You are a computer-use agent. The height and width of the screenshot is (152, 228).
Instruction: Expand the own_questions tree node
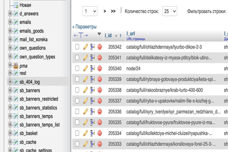tap(10, 48)
